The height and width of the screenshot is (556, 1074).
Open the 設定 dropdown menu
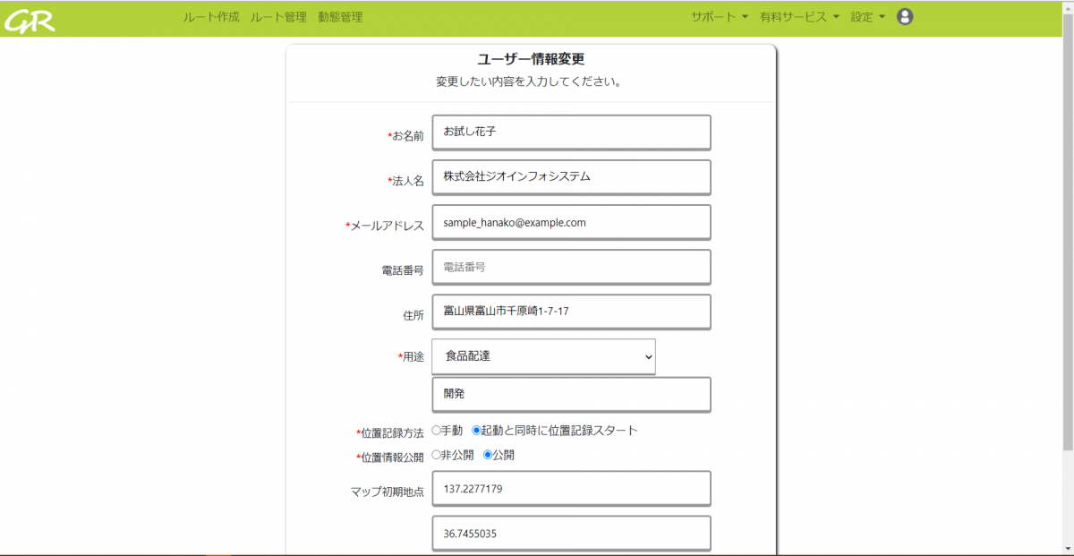pos(867,17)
